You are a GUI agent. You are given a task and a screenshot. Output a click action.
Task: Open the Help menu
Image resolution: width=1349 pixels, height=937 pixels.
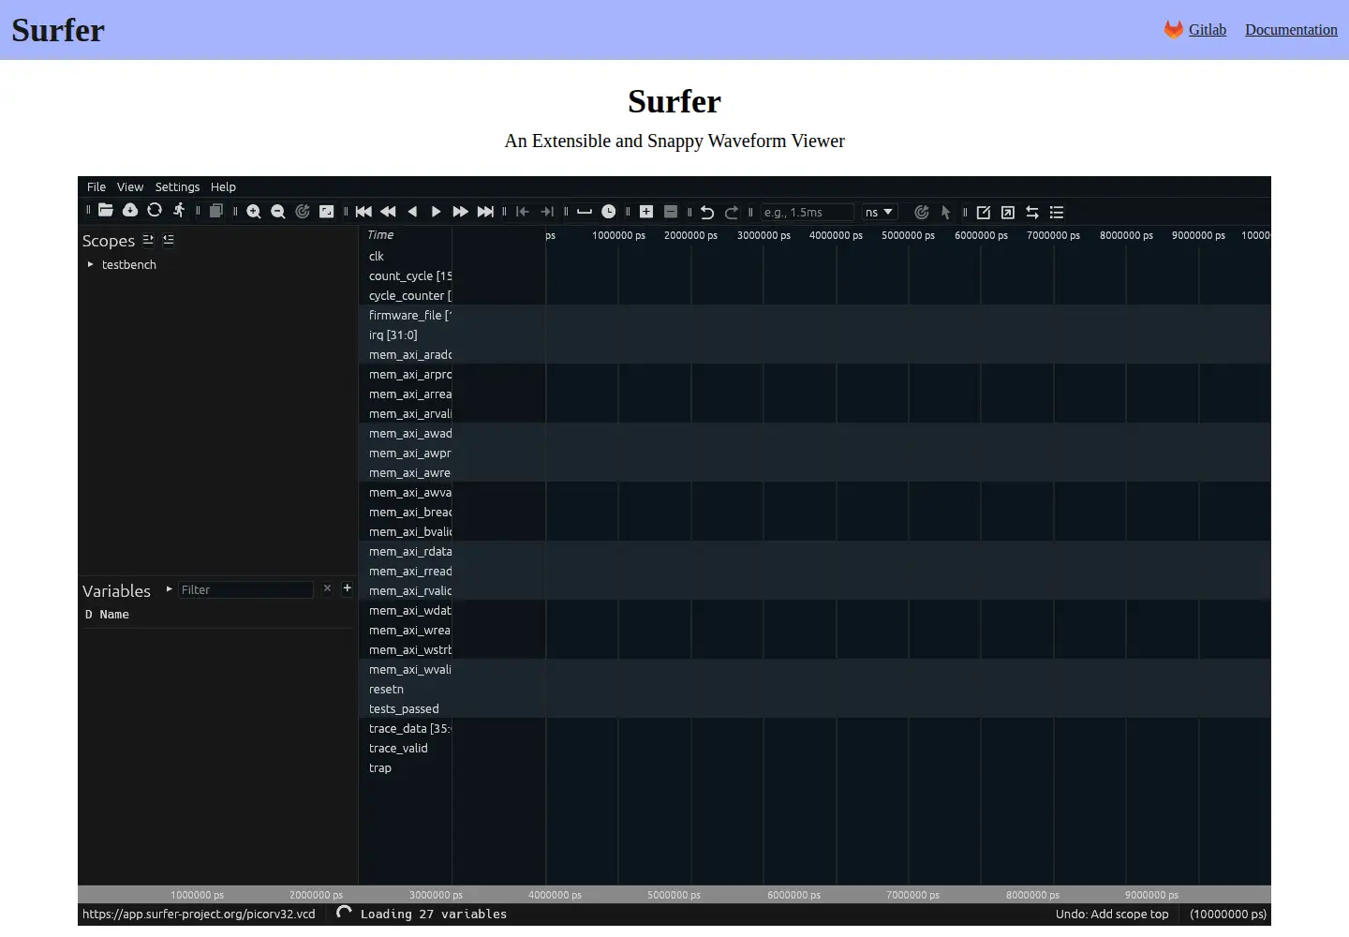(x=223, y=187)
